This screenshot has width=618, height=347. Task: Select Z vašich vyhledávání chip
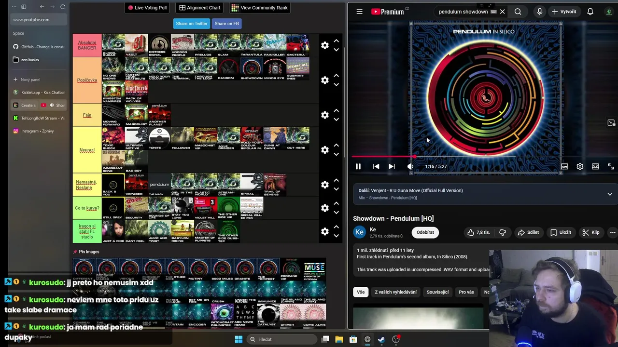395,292
